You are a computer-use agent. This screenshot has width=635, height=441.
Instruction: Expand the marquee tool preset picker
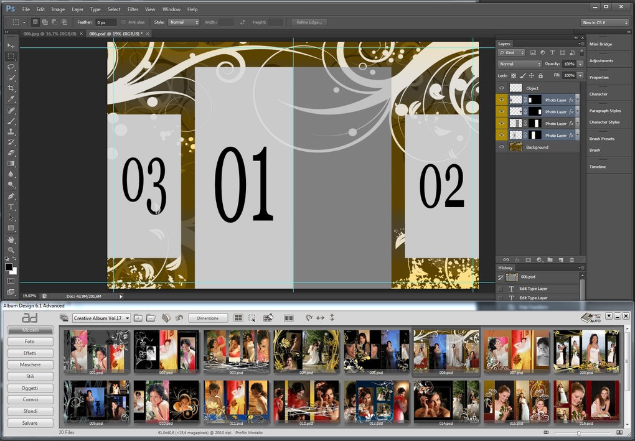coord(24,22)
